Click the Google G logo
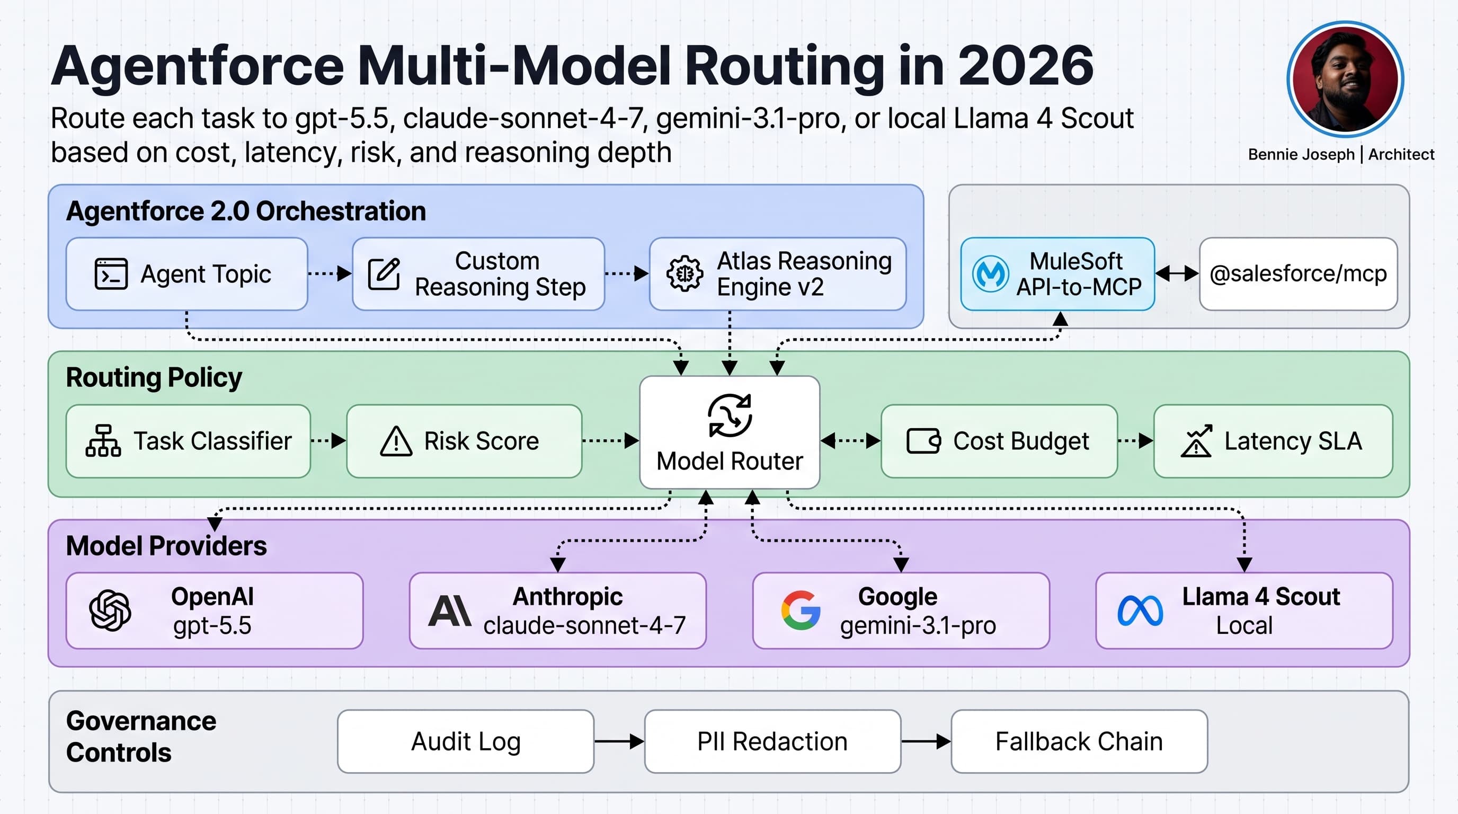This screenshot has width=1458, height=814. click(x=801, y=610)
